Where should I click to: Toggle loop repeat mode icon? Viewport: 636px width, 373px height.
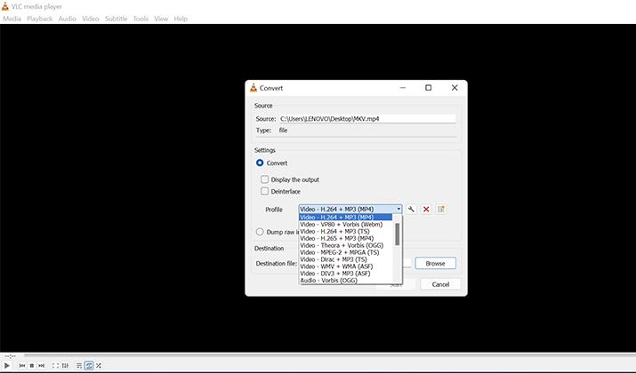[89, 366]
